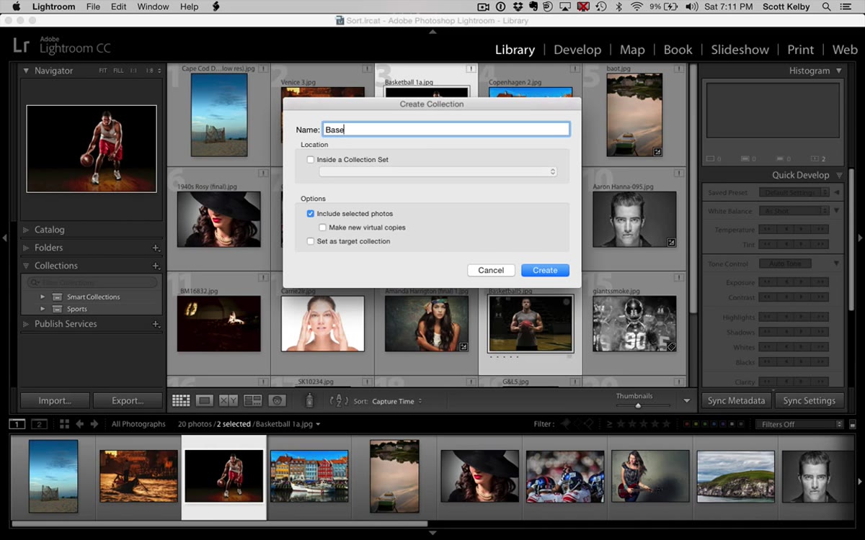Collapse the Navigator panel
This screenshot has width=865, height=540.
click(x=26, y=71)
